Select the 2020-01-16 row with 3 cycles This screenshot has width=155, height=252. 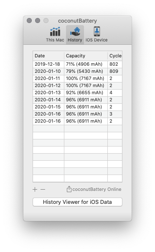pyautogui.click(x=78, y=114)
